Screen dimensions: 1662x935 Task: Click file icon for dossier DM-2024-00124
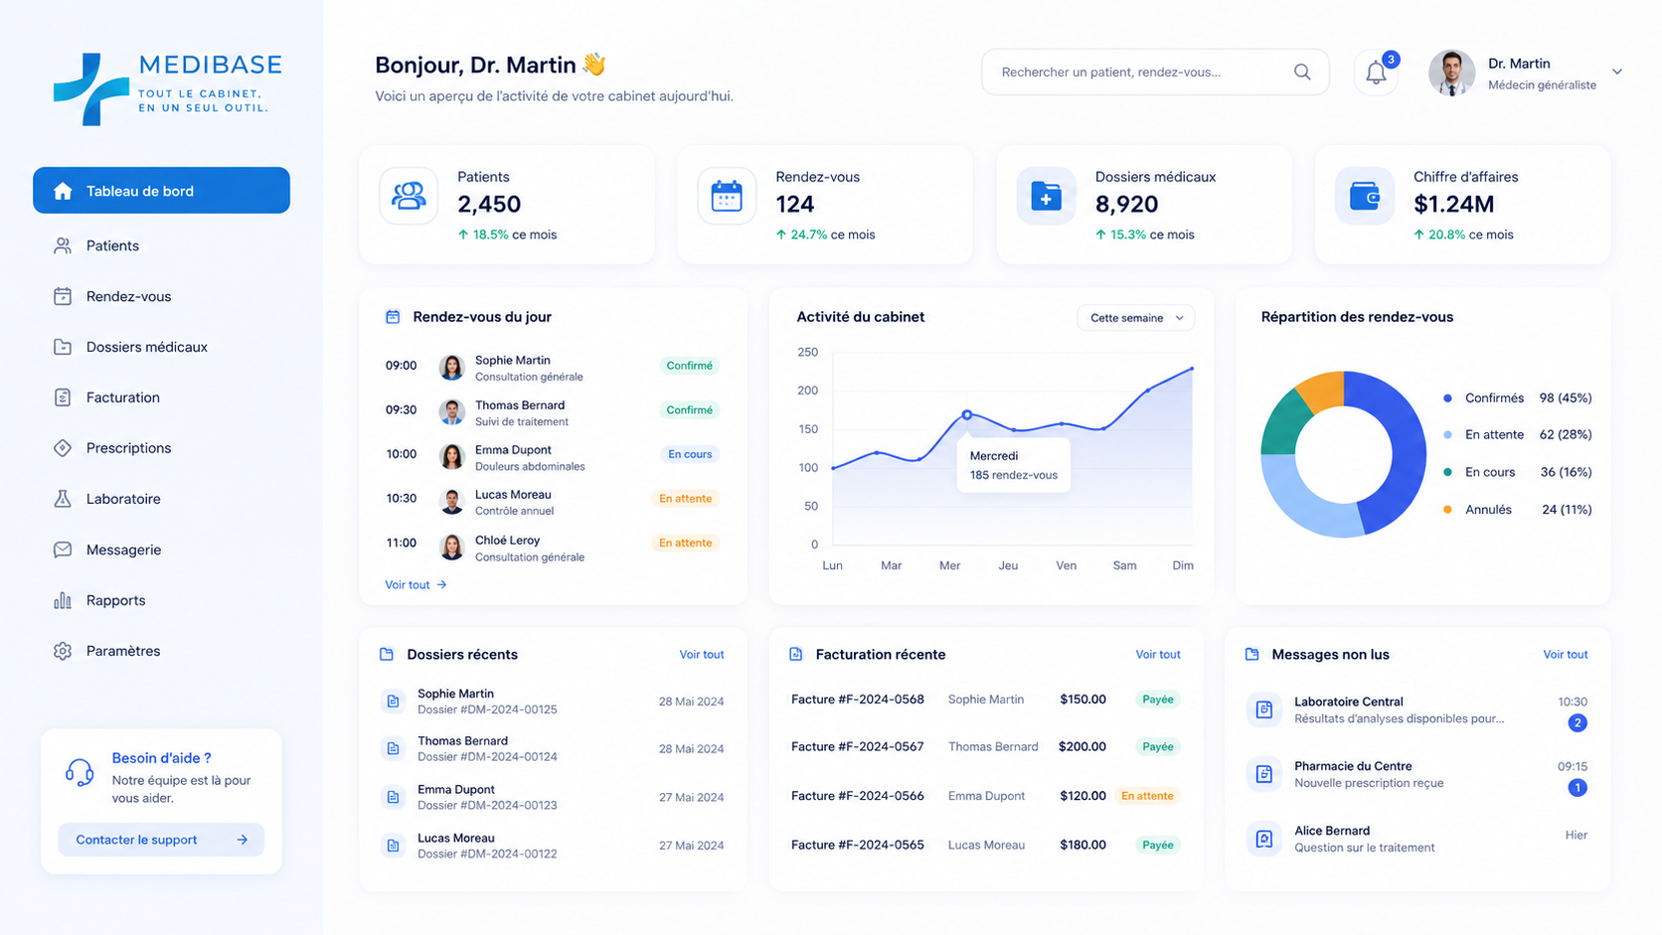394,748
